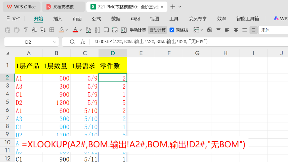Screen dimensions: 288x162
Task: Switch to the 找稻壳模板 tab
Action: point(63,7)
